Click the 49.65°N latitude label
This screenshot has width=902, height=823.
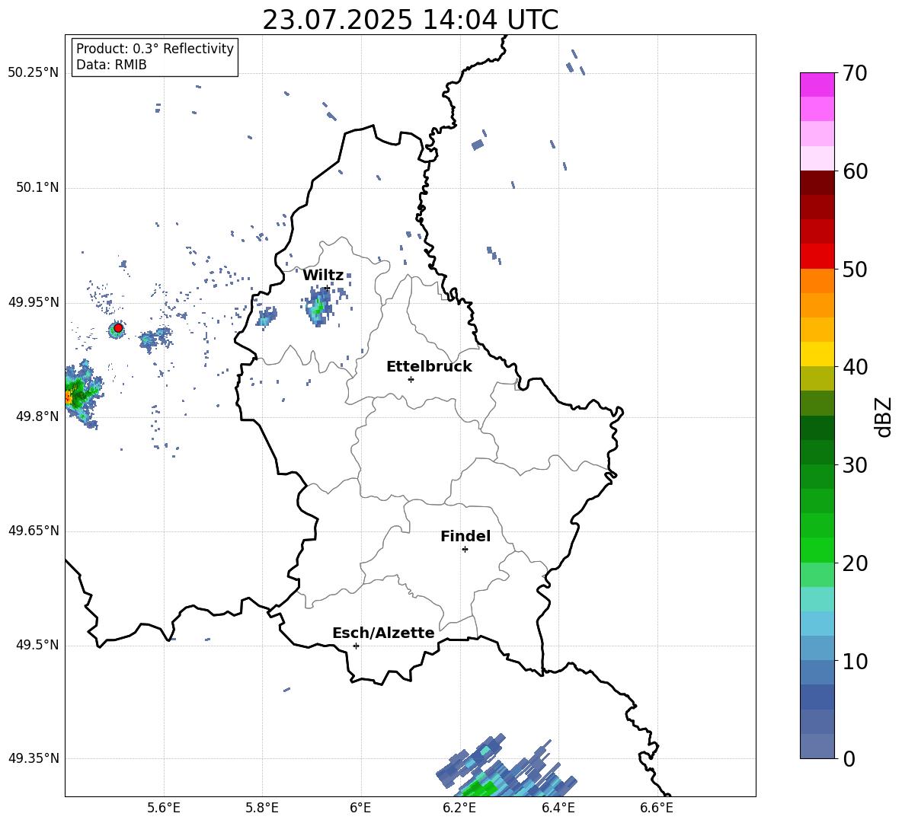(x=34, y=531)
